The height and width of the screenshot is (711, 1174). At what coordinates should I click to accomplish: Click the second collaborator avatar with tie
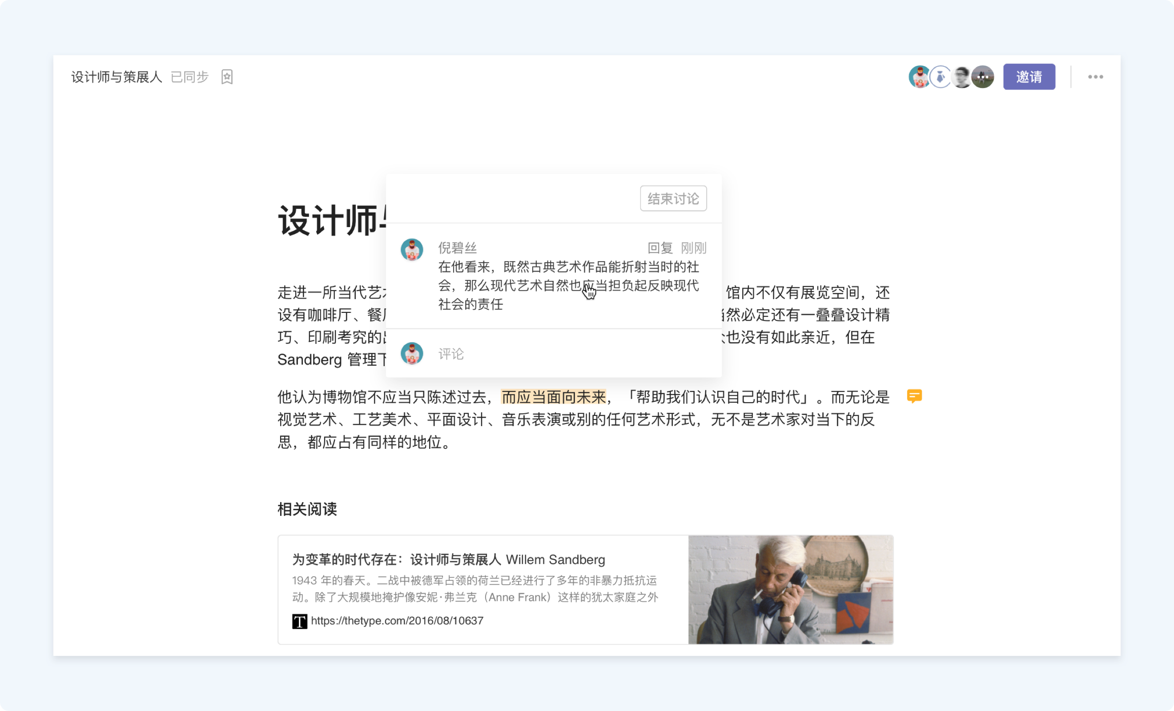pyautogui.click(x=940, y=77)
